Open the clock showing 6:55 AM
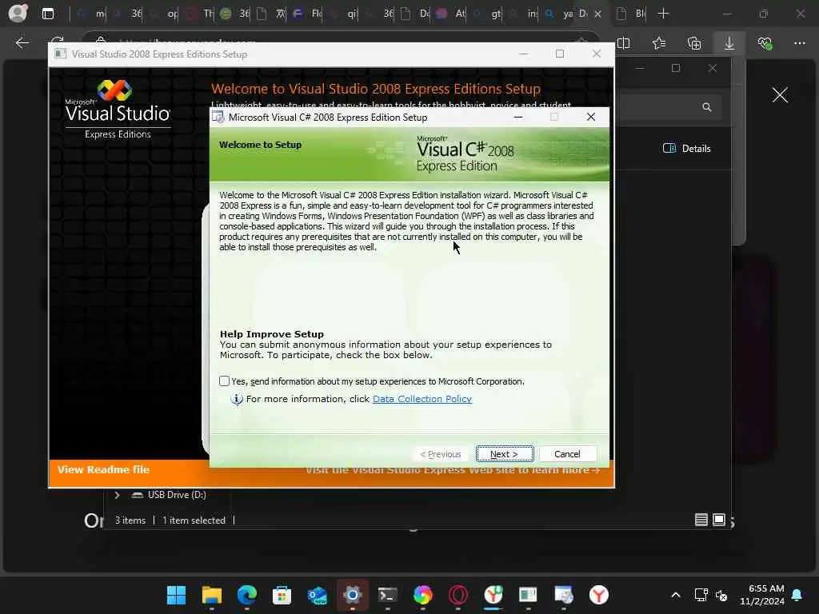 [x=762, y=595]
